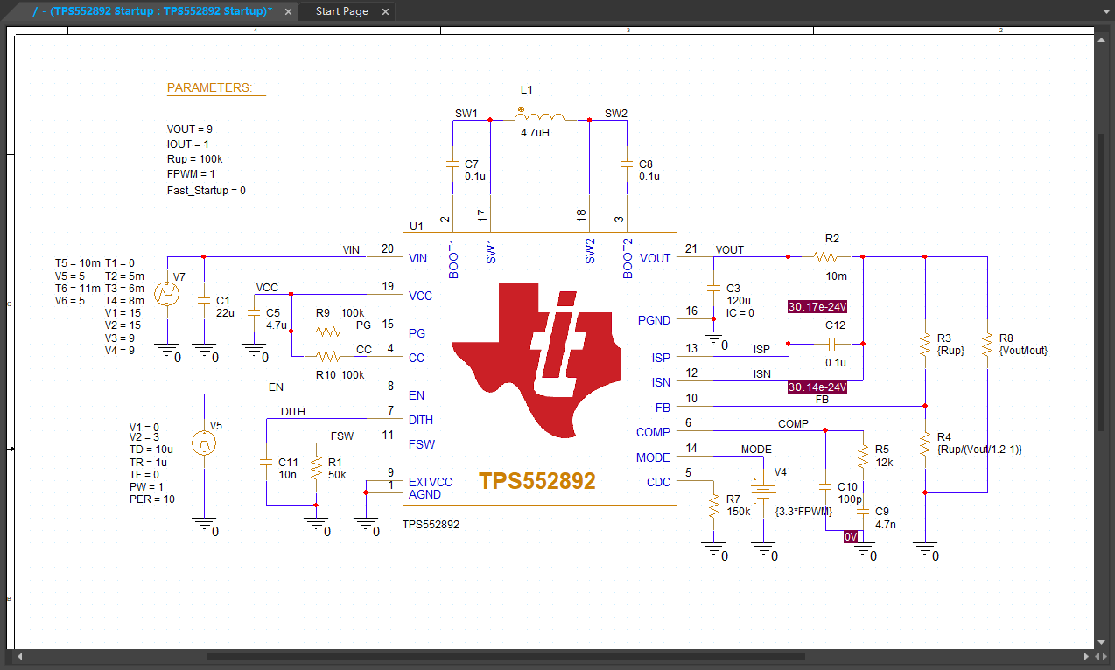Click the EXTVCC pin label
This screenshot has width=1115, height=670.
click(430, 482)
